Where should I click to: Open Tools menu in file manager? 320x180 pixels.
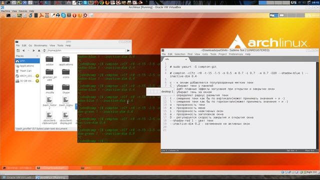pos(60,45)
